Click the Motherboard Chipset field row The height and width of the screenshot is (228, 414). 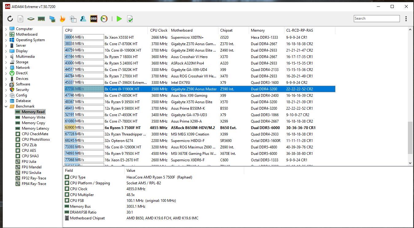[x=154, y=218]
